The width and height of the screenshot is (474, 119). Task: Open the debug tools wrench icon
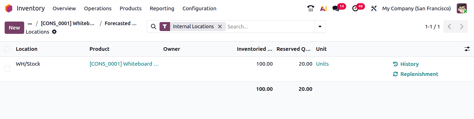click(x=374, y=8)
